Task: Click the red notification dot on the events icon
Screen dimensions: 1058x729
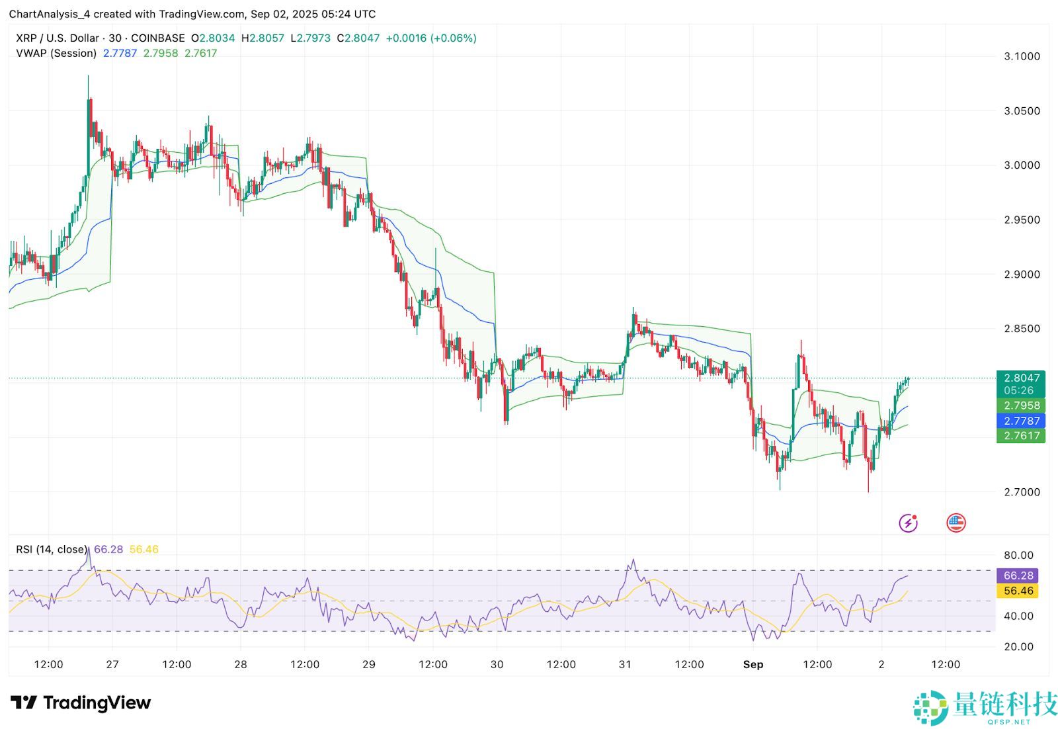Action: [915, 516]
